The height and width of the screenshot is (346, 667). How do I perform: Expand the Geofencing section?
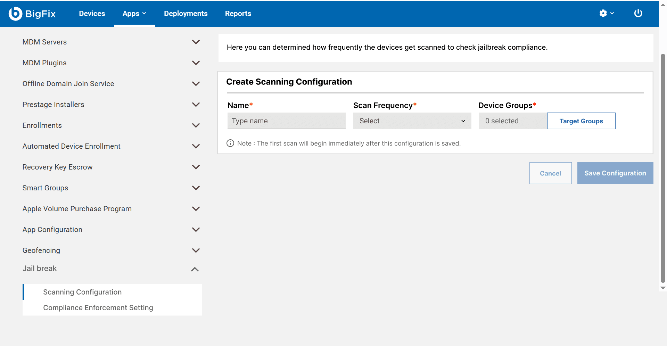pyautogui.click(x=112, y=250)
